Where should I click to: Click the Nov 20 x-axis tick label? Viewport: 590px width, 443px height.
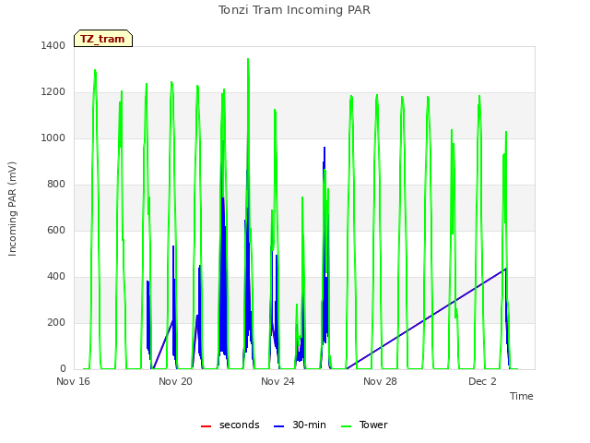click(175, 381)
